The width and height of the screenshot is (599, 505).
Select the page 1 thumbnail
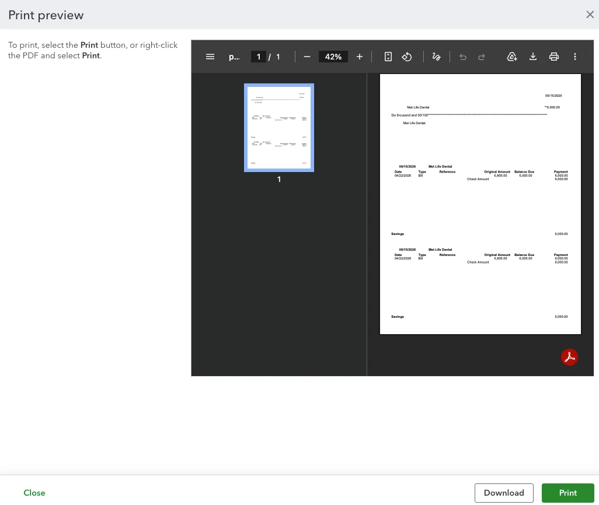[279, 128]
